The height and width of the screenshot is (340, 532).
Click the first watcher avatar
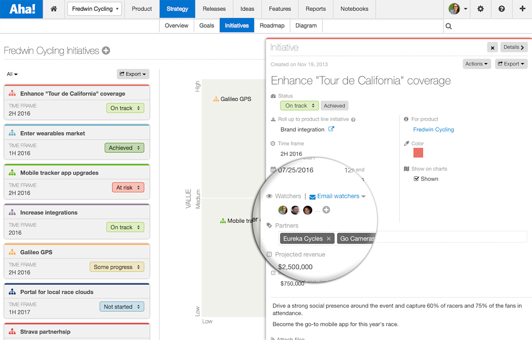click(x=283, y=210)
